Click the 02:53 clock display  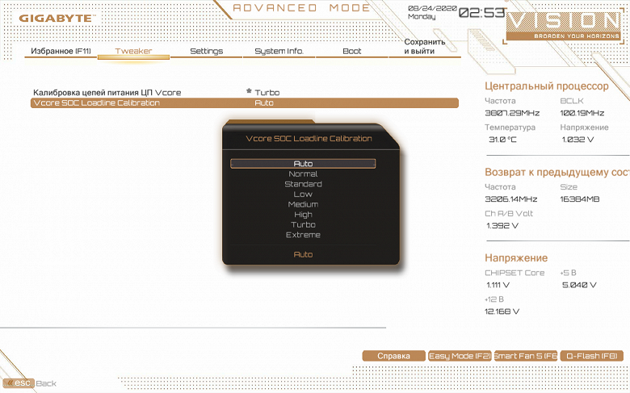(x=481, y=13)
